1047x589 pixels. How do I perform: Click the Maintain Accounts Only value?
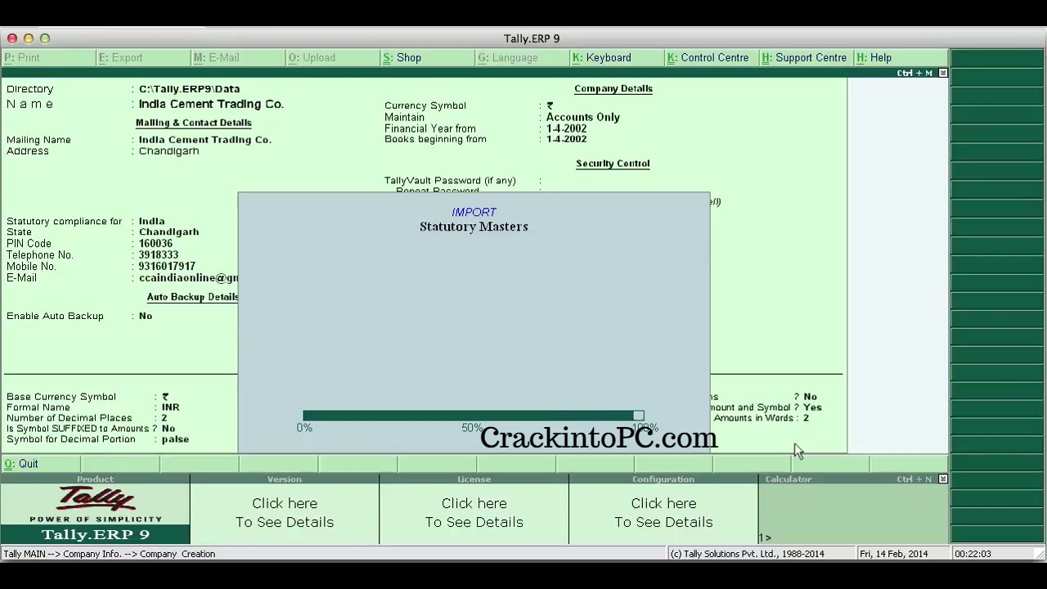(x=582, y=117)
